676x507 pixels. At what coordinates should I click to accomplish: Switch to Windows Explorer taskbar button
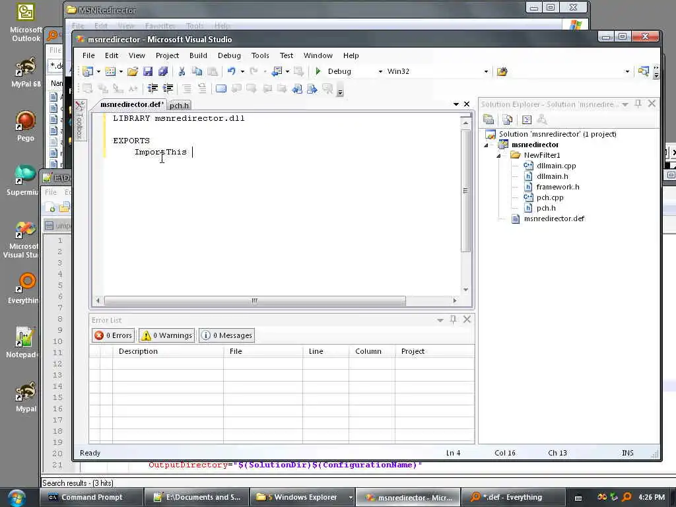pos(304,497)
